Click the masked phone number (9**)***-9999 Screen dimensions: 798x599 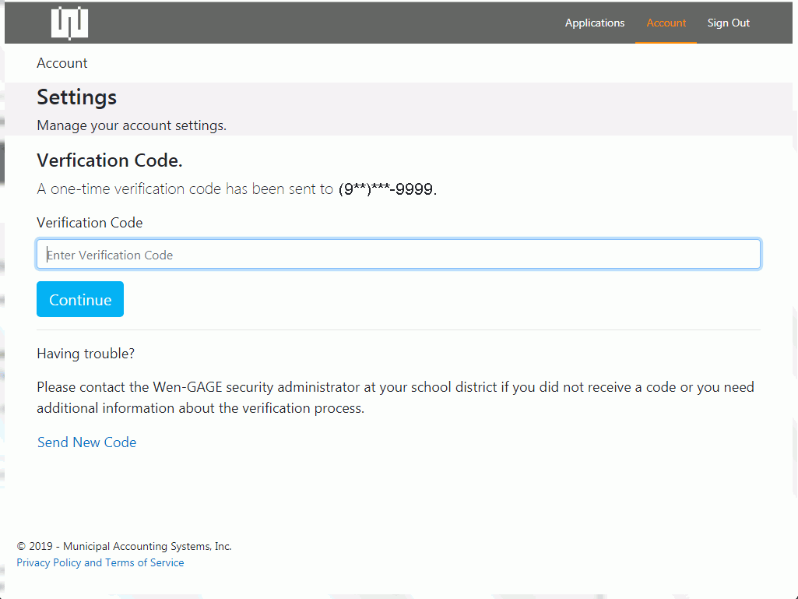pyautogui.click(x=386, y=189)
